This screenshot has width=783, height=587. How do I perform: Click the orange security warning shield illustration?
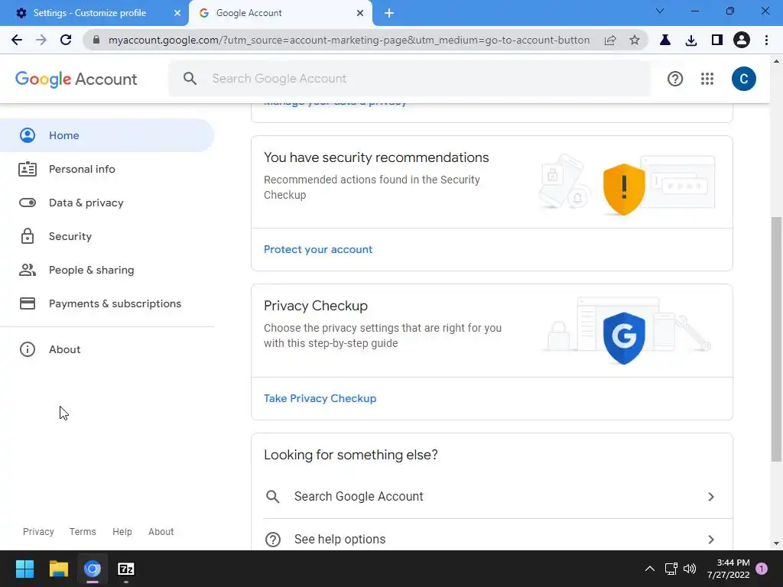624,190
